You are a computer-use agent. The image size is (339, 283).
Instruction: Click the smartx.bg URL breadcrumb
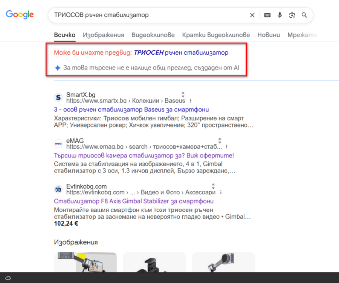[x=125, y=101]
